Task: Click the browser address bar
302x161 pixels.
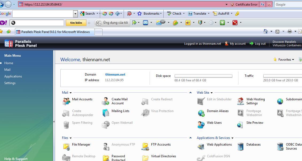Action: click(123, 5)
